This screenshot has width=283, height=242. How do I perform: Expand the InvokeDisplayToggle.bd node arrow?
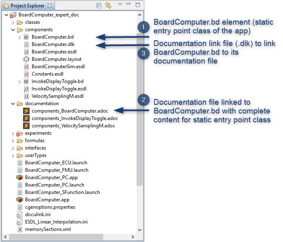coord(19,81)
